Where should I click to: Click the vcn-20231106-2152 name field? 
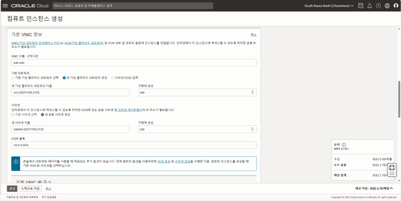coord(71,92)
